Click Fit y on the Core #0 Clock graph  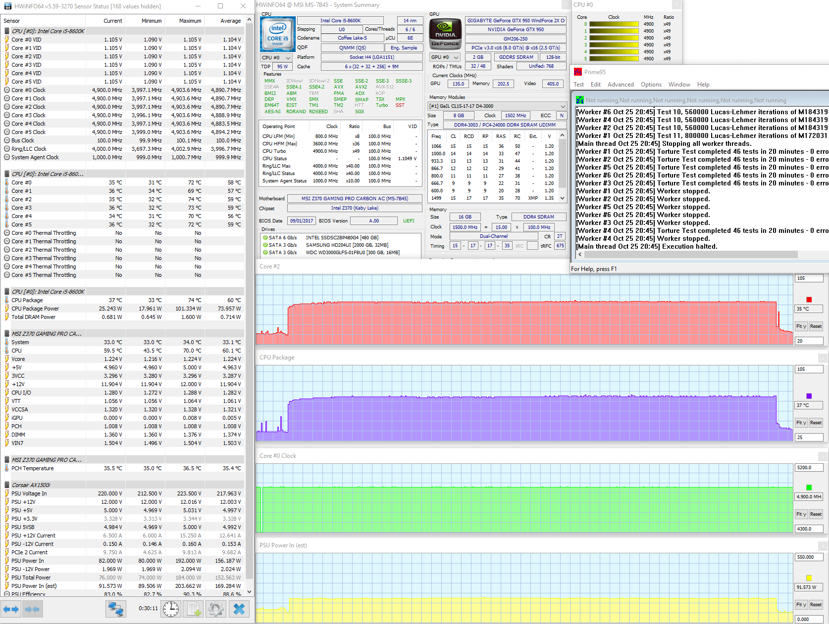point(801,514)
